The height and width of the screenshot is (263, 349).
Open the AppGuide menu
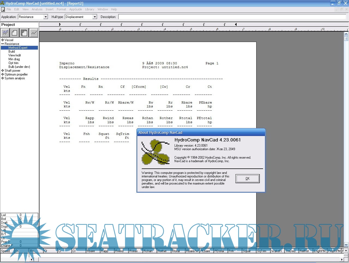pos(76,9)
